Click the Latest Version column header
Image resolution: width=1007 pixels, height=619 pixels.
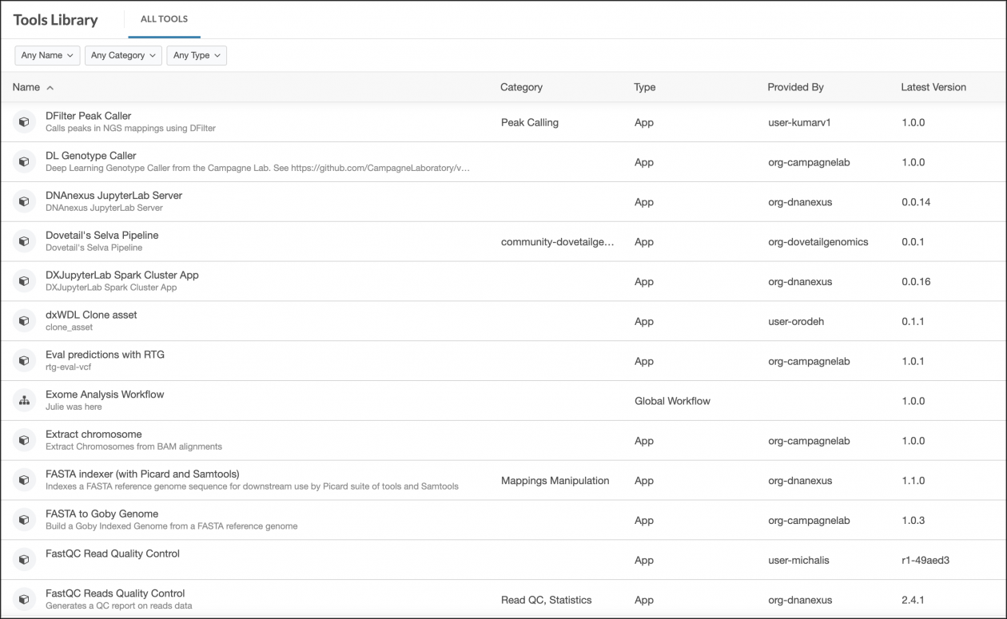pyautogui.click(x=933, y=87)
